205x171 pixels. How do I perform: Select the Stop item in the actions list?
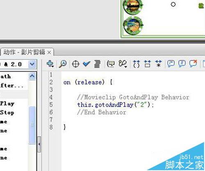coord(7,113)
